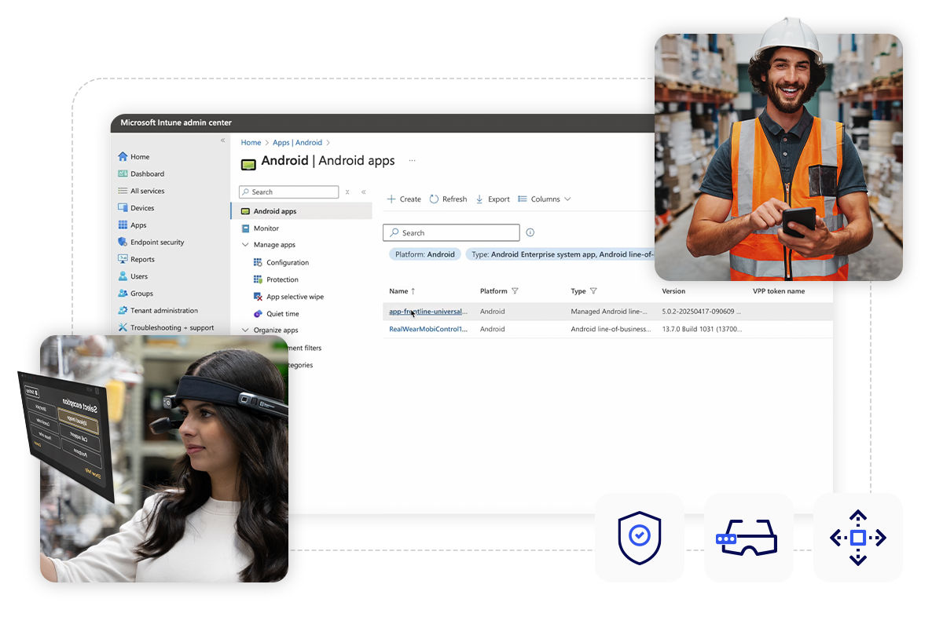Click the Android apps page header icon

pyautogui.click(x=248, y=163)
